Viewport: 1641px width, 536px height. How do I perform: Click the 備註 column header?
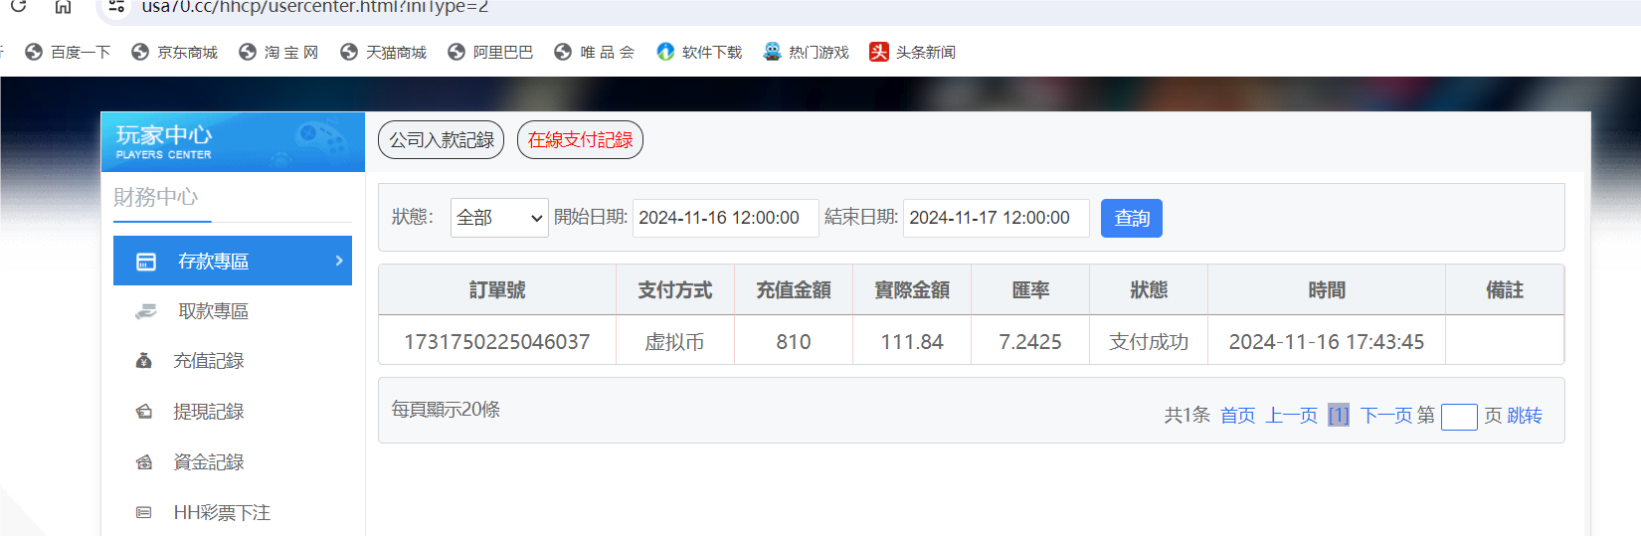point(1505,290)
